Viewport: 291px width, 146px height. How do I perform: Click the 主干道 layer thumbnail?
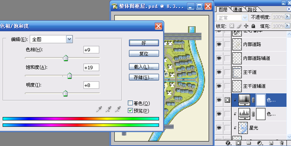coord(237,72)
